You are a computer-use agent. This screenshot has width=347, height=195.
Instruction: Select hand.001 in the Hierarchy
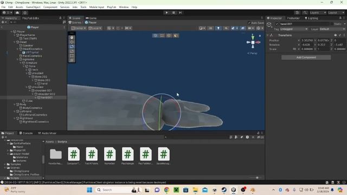pos(47,97)
